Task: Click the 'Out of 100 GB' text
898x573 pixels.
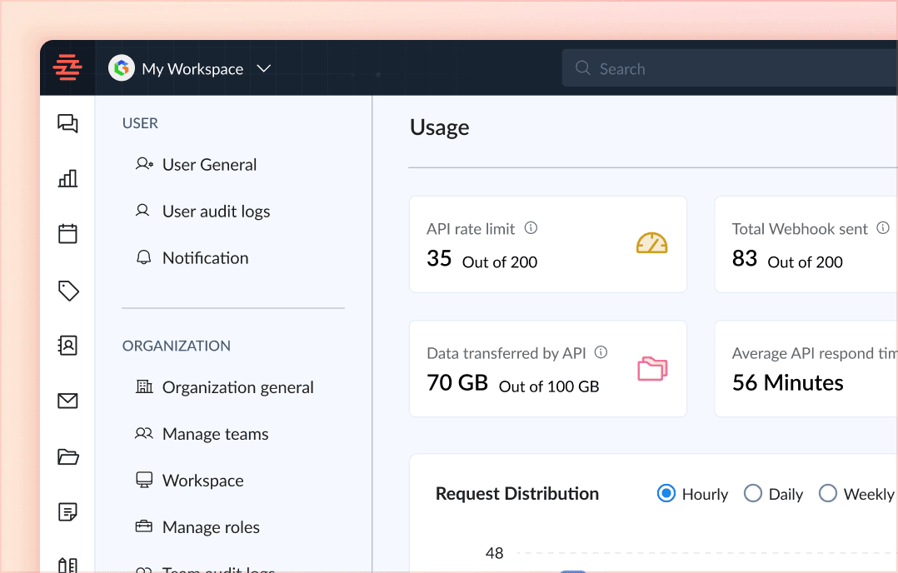Action: pos(549,386)
